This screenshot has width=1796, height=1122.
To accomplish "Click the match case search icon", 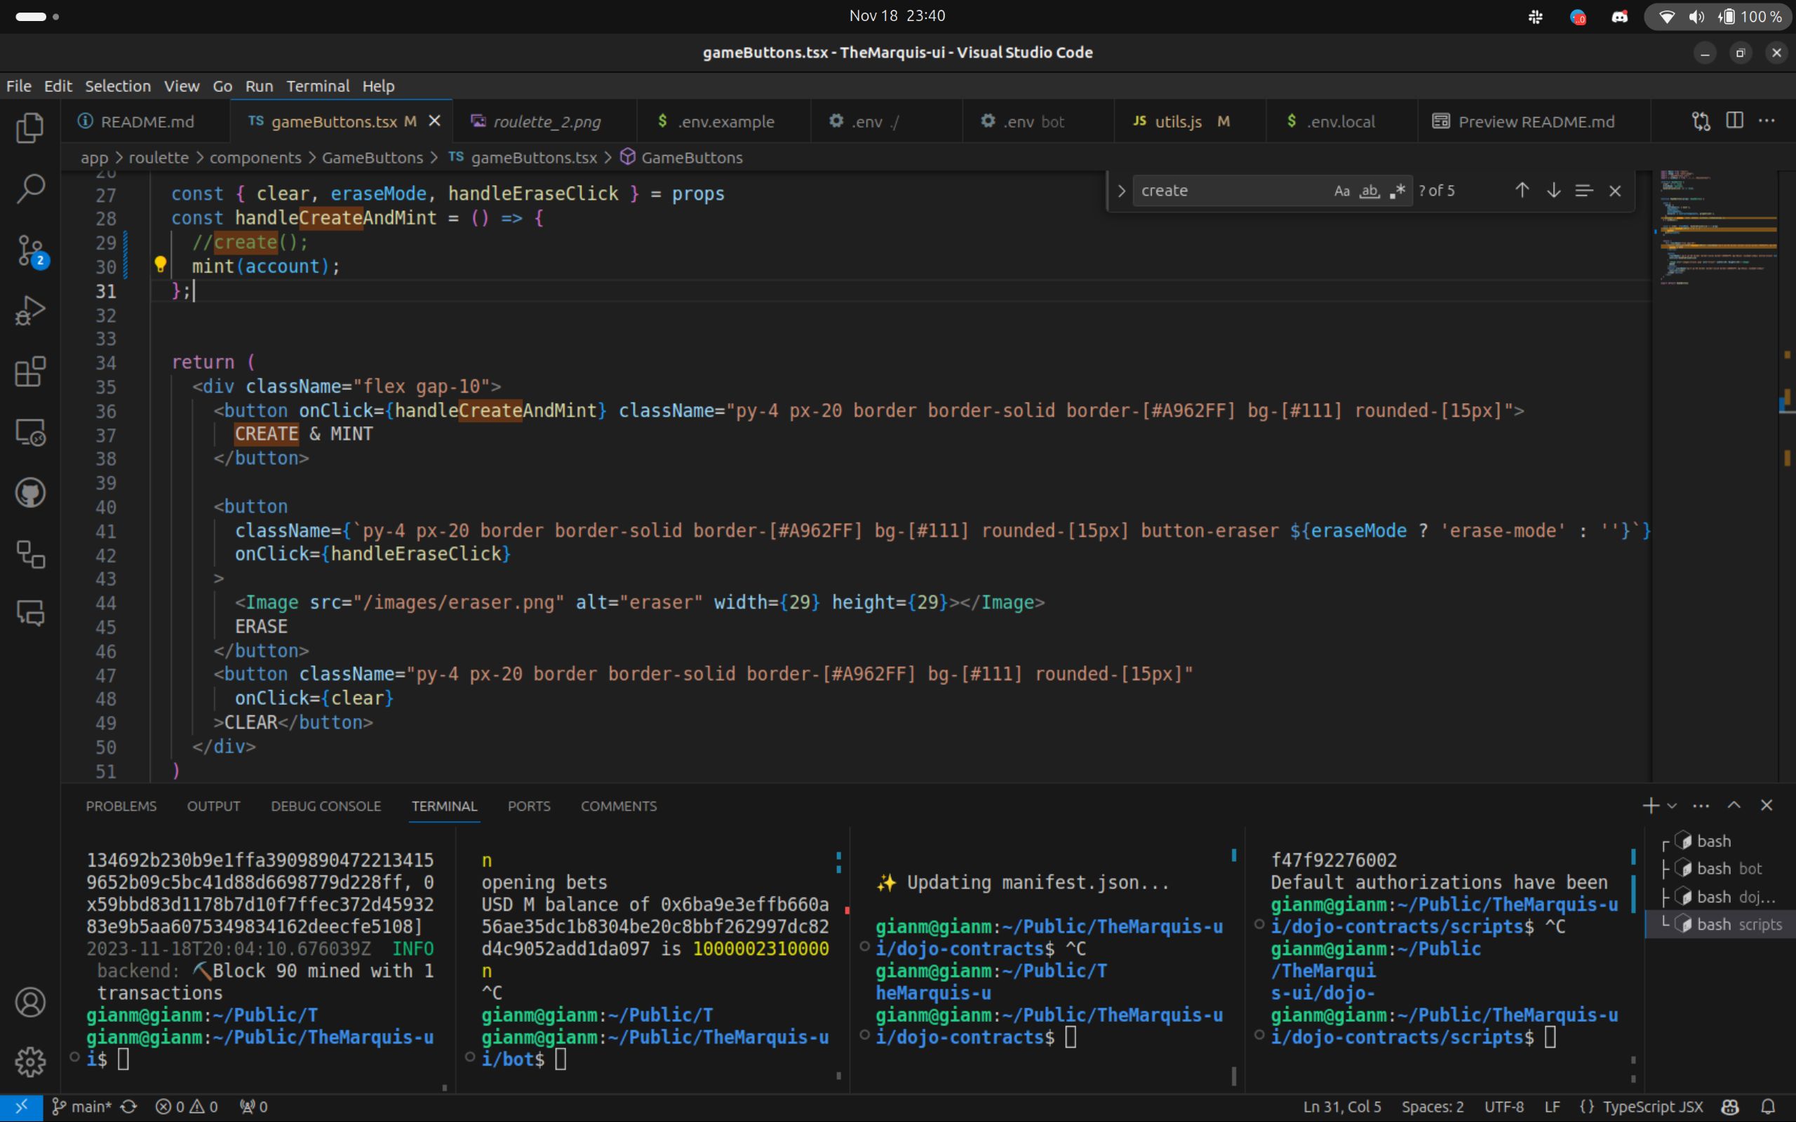I will click(x=1341, y=191).
